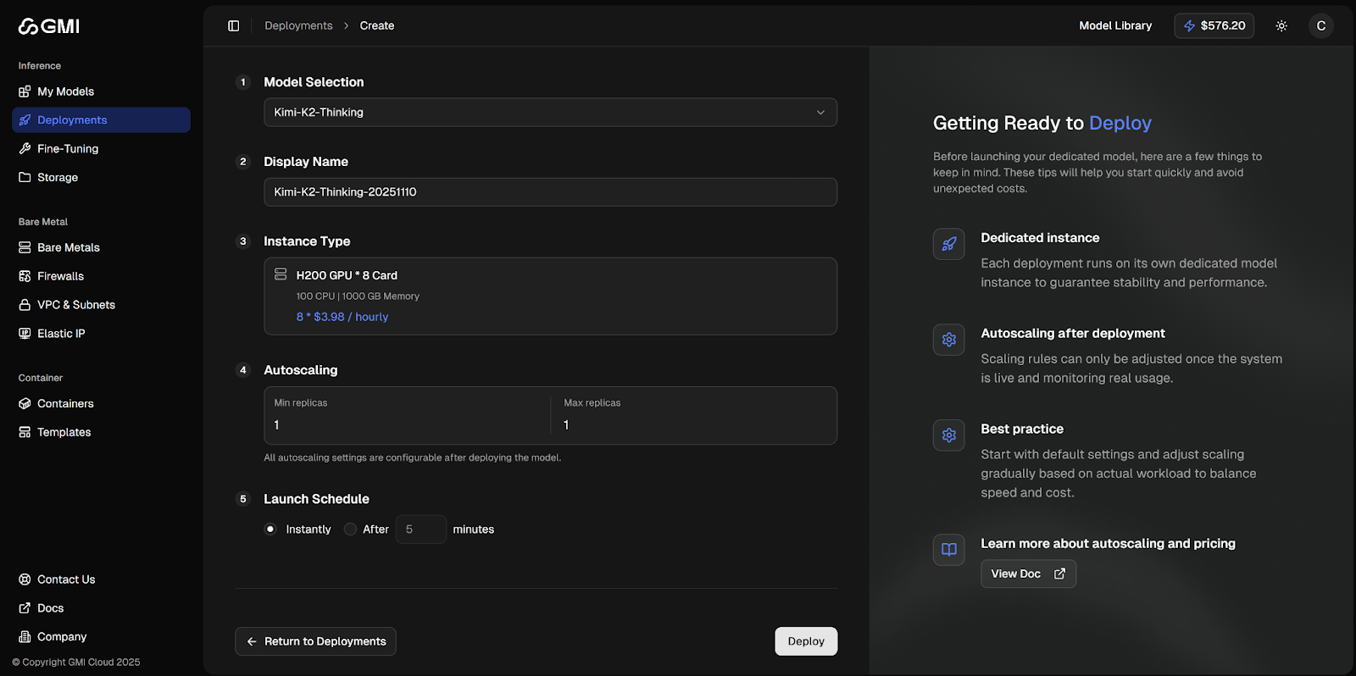Click the Max replicas field

pyautogui.click(x=695, y=416)
